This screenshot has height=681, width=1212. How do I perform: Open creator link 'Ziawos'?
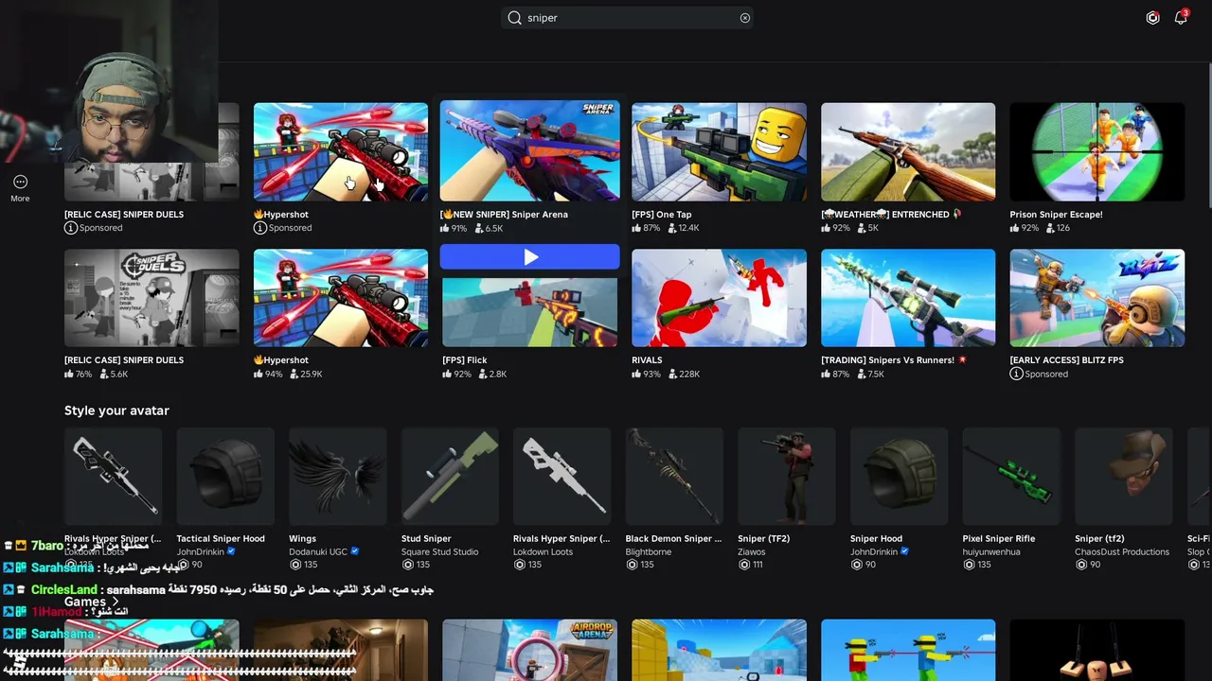click(752, 551)
